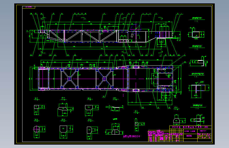
Task: Select the yellow label box at the drawing's top-left corner
Action: coord(29,7)
